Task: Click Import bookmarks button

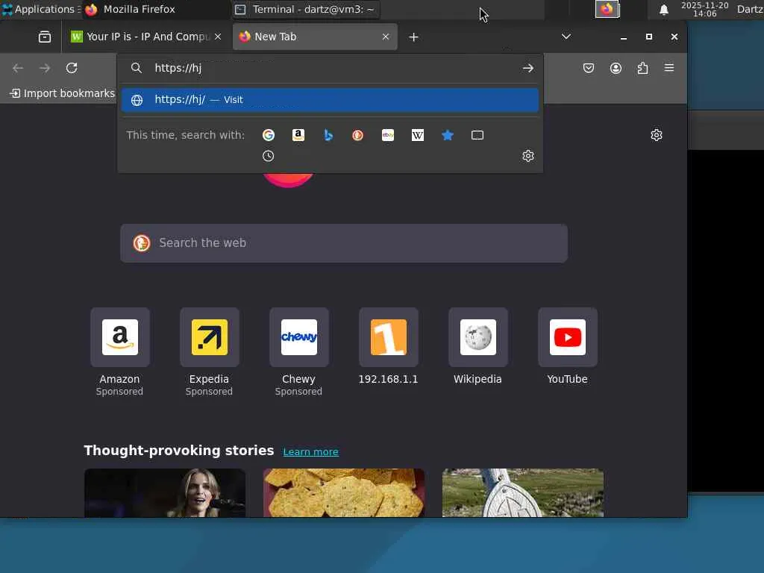Action: click(x=63, y=93)
